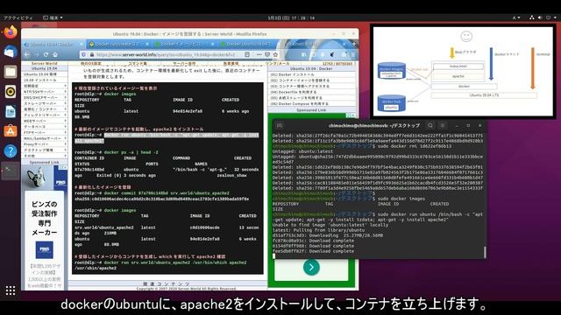Click the terminal new-tab icon in header
The height and width of the screenshot is (315, 561).
pyautogui.click(x=280, y=126)
